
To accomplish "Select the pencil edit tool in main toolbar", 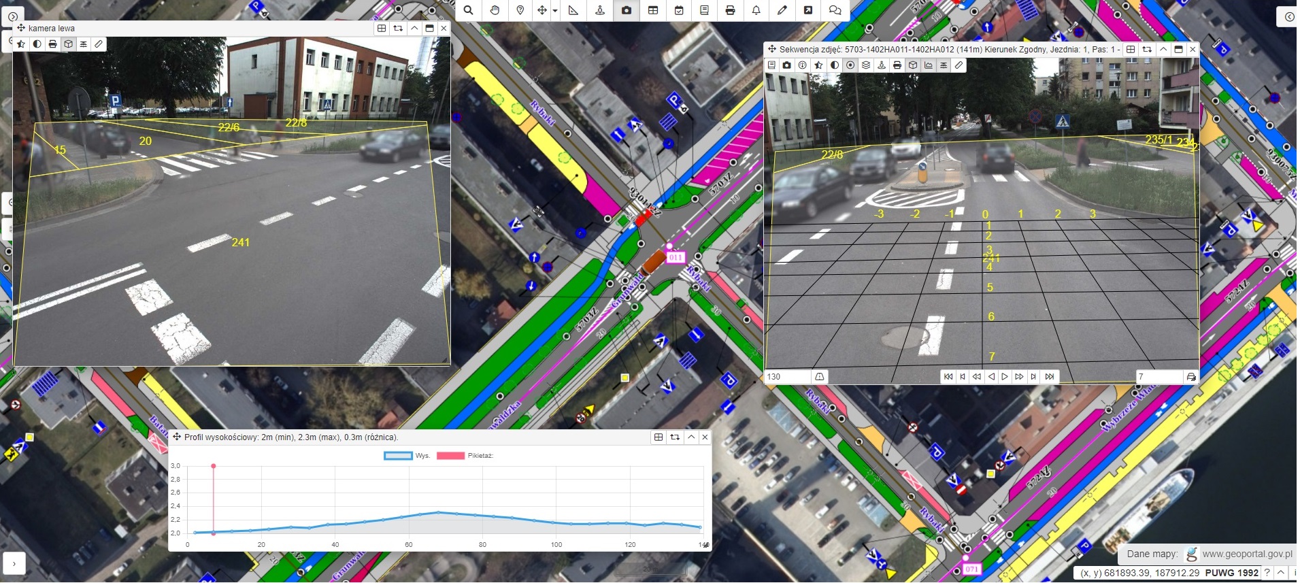I will (x=782, y=10).
